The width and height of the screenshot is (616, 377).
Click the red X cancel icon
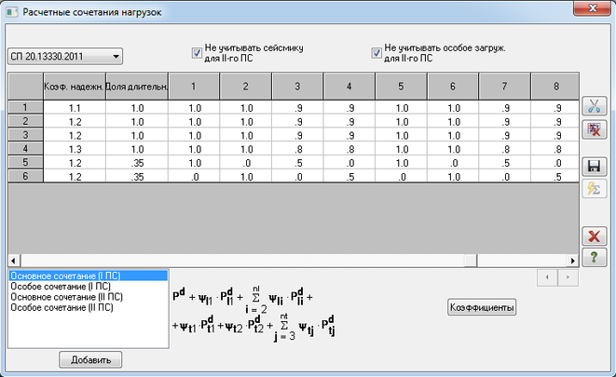click(594, 236)
